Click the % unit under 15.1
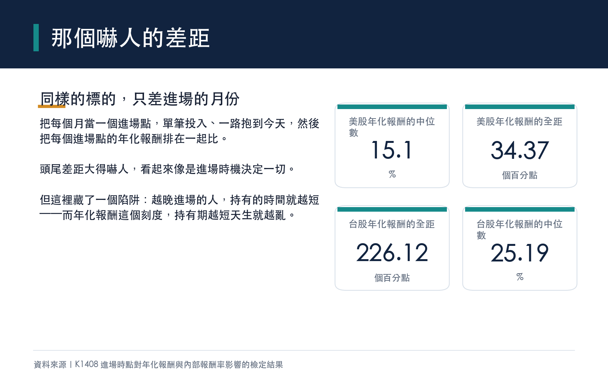This screenshot has height=380, width=608. 392,174
